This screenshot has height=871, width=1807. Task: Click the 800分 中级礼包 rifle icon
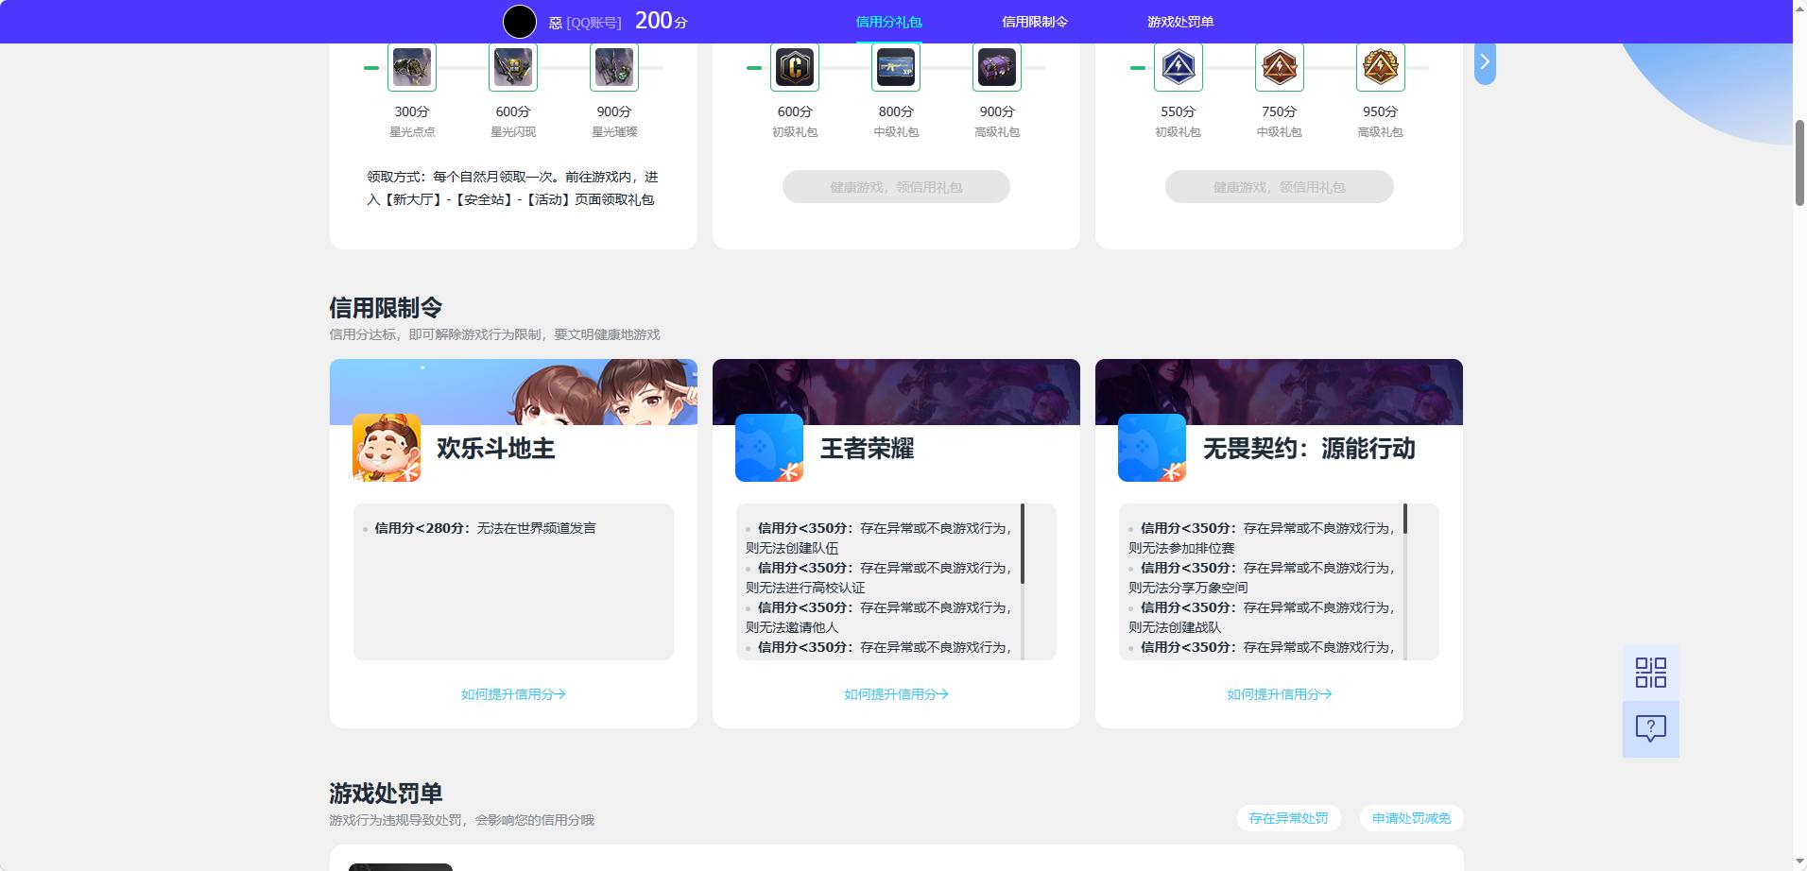click(x=896, y=67)
